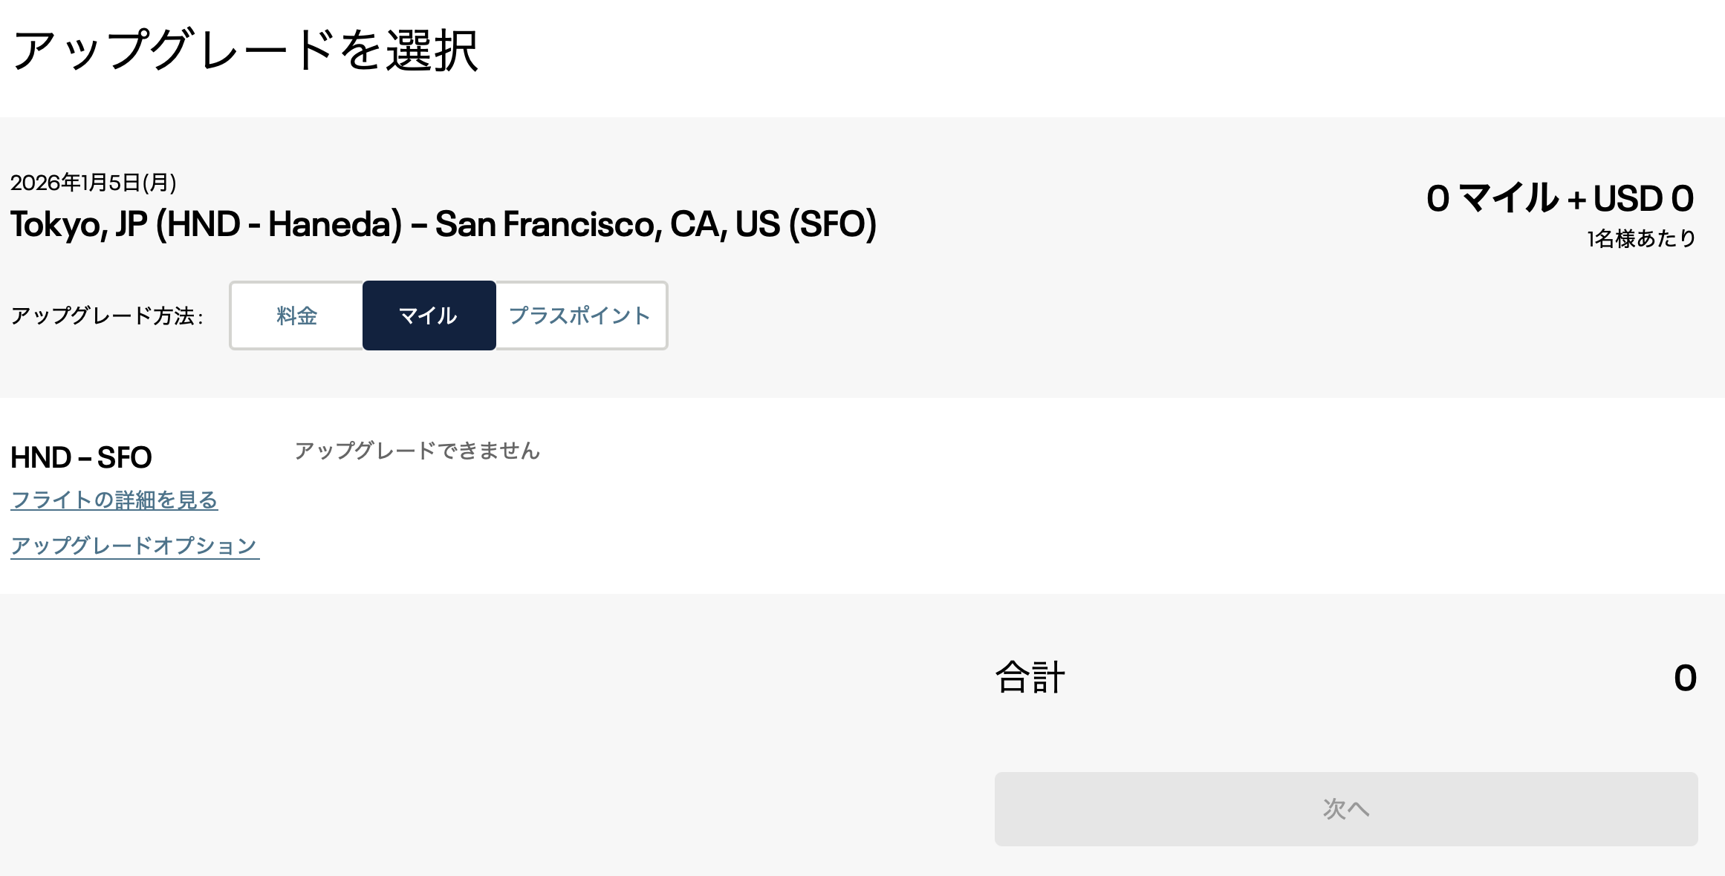Click the 2026年1月5日(月) flight date
This screenshot has width=1725, height=876.
coord(94,183)
